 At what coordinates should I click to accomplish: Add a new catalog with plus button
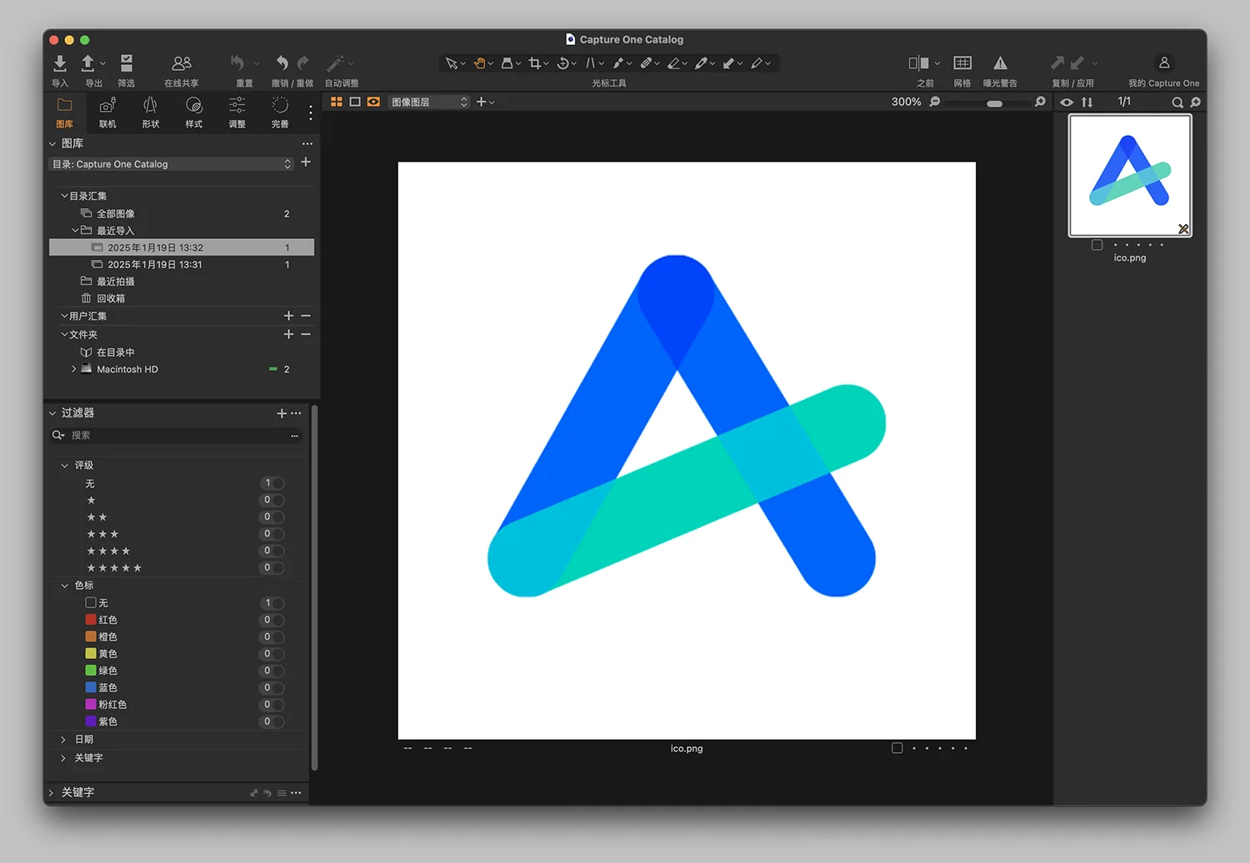pos(306,162)
